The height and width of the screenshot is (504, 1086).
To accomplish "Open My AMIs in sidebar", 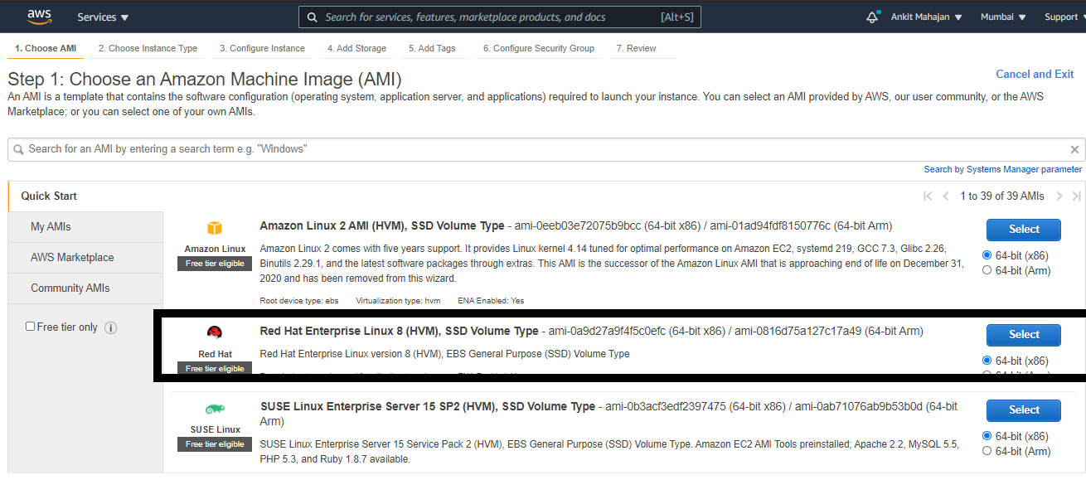I will pyautogui.click(x=85, y=227).
